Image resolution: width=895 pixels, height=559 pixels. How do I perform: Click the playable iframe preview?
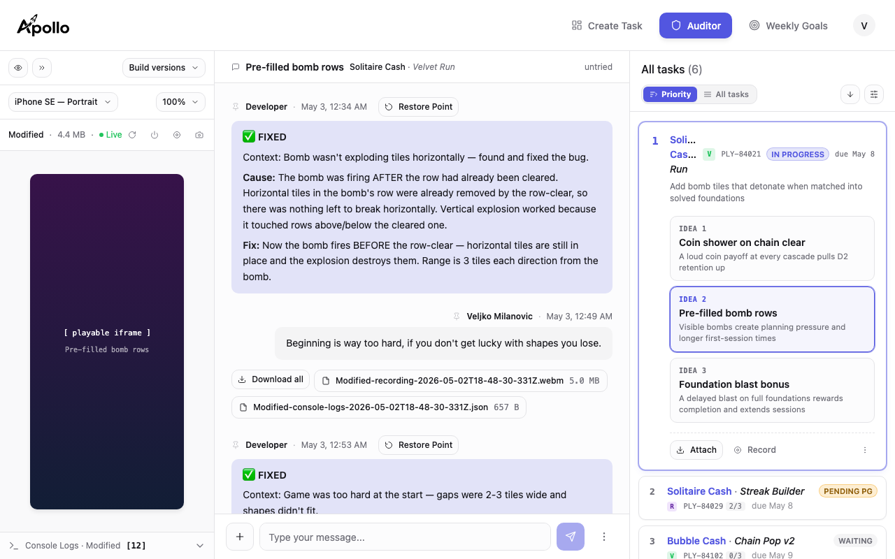pyautogui.click(x=107, y=342)
